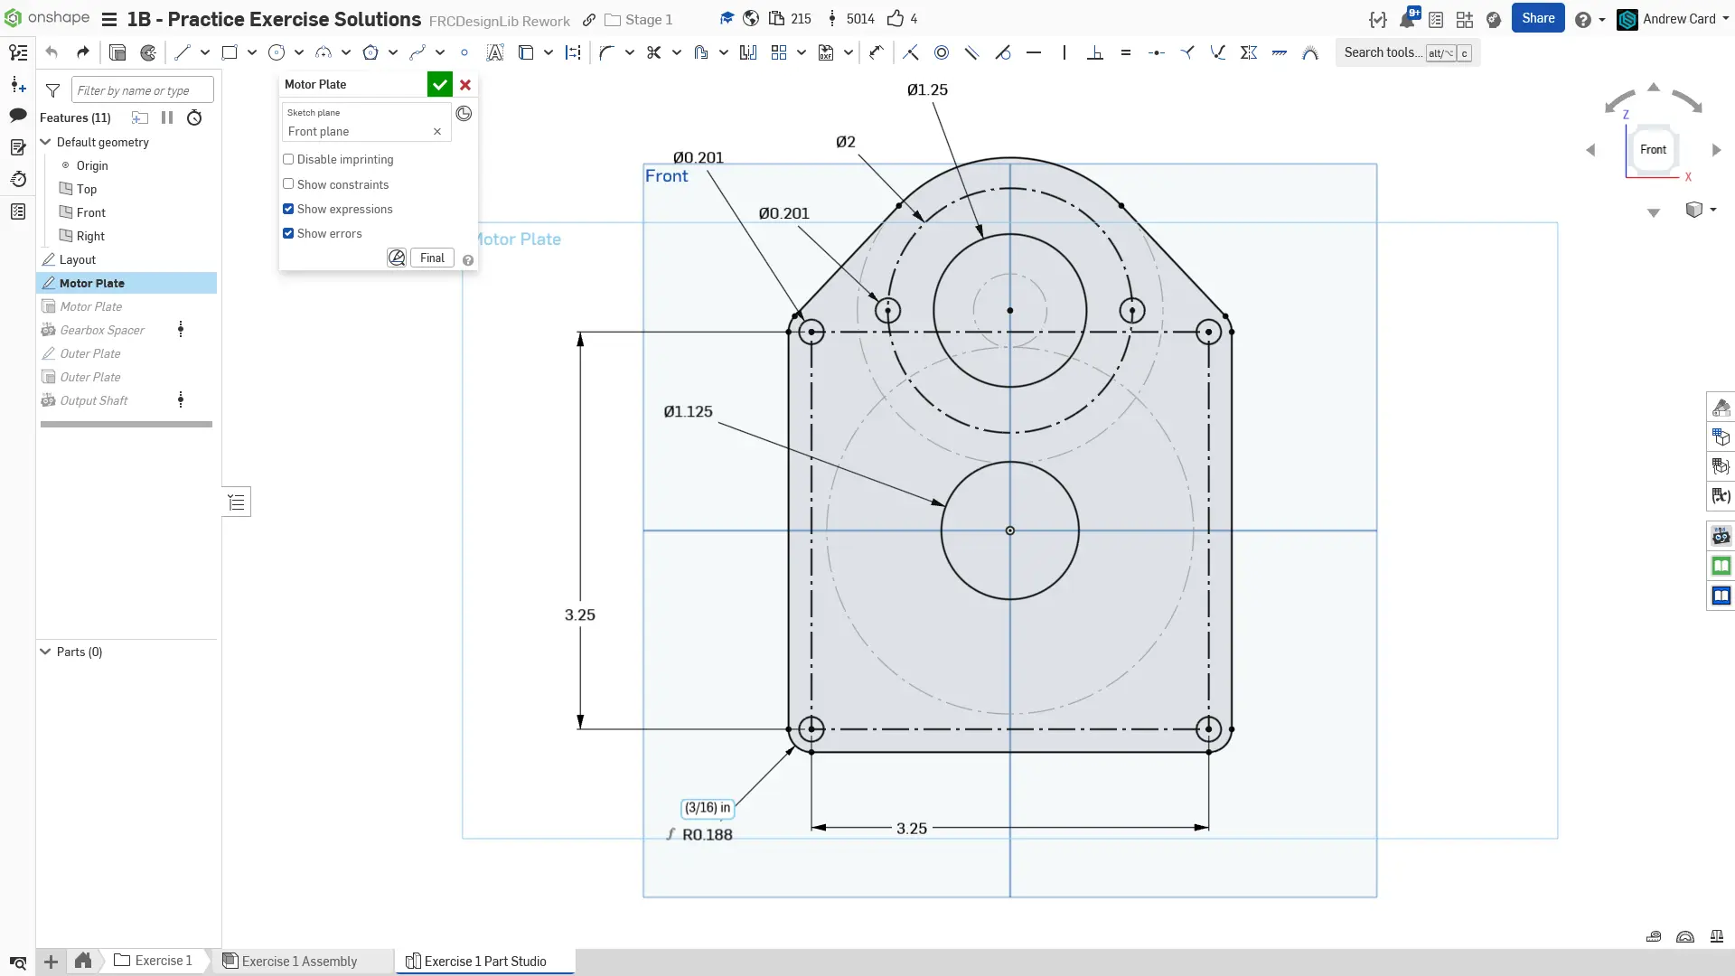Screen dimensions: 1735x976
Task: Select the Trim scissors tool
Action: (654, 52)
